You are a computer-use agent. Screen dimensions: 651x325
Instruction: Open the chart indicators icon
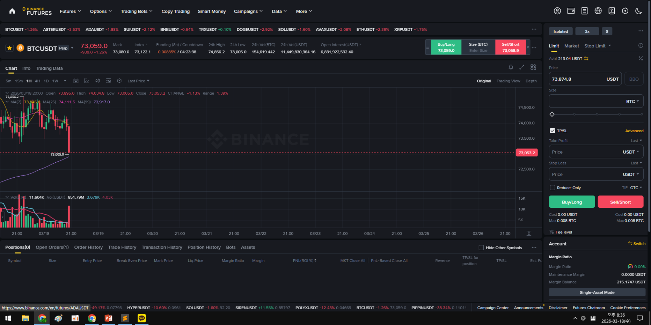coord(87,81)
